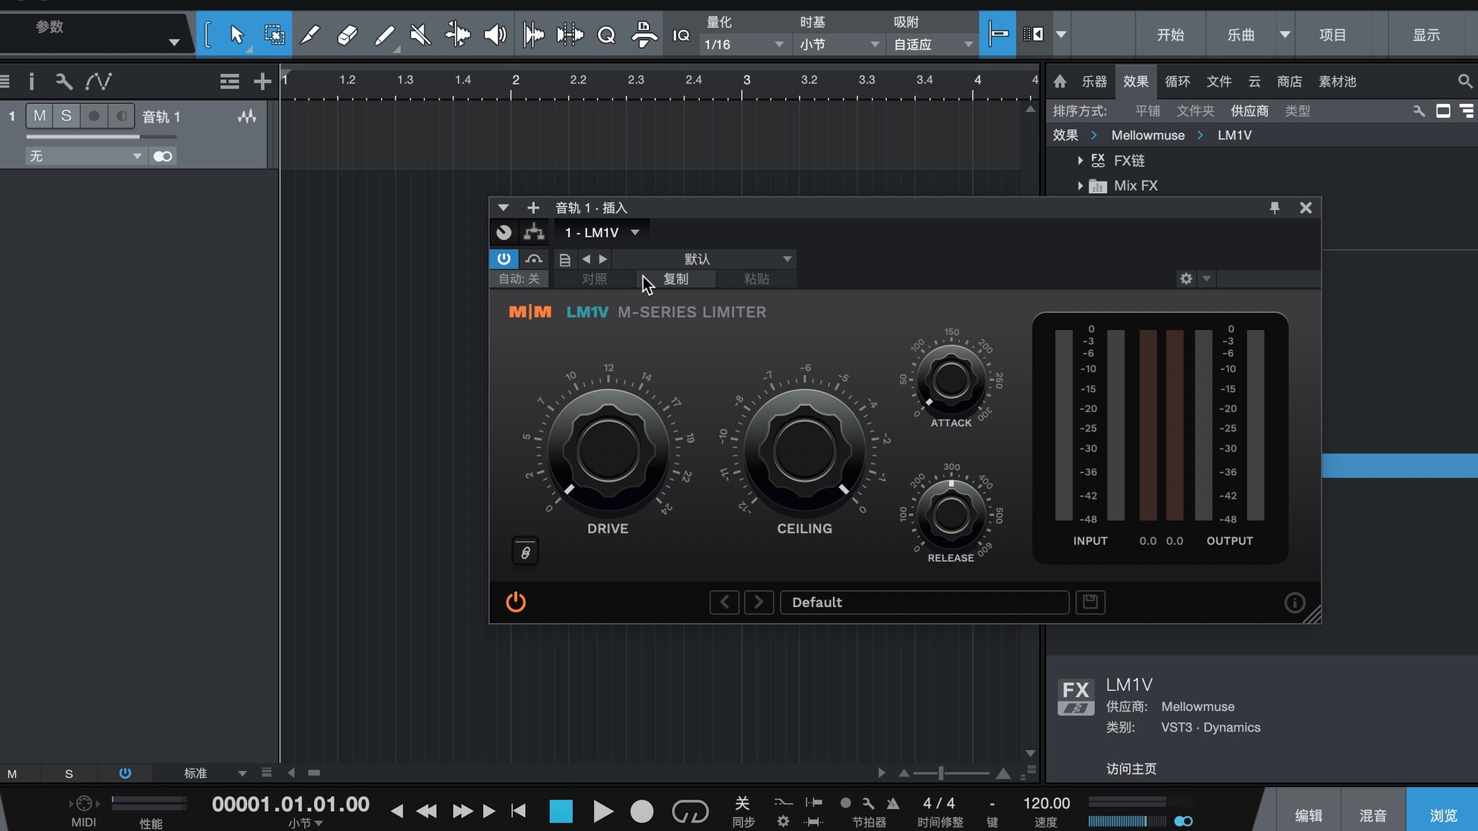Viewport: 1478px width, 831px height.
Task: Solo track 音轨 1
Action: (x=66, y=115)
